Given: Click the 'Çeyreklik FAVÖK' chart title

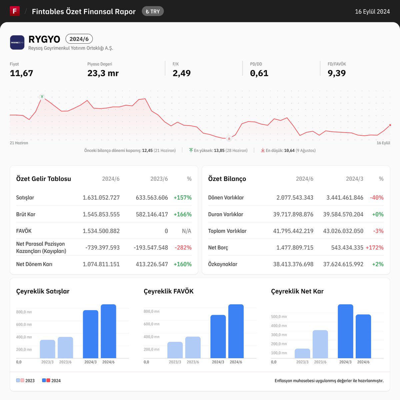Looking at the screenshot, I should 169,291.
